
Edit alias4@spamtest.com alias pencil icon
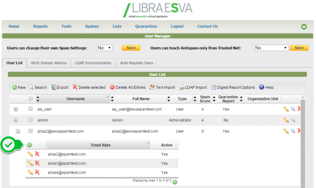pos(30,172)
